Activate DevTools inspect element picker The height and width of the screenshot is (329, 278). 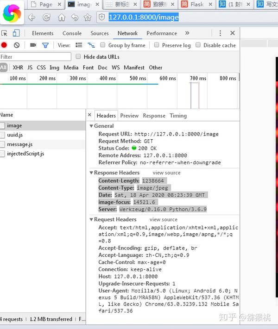(4, 33)
